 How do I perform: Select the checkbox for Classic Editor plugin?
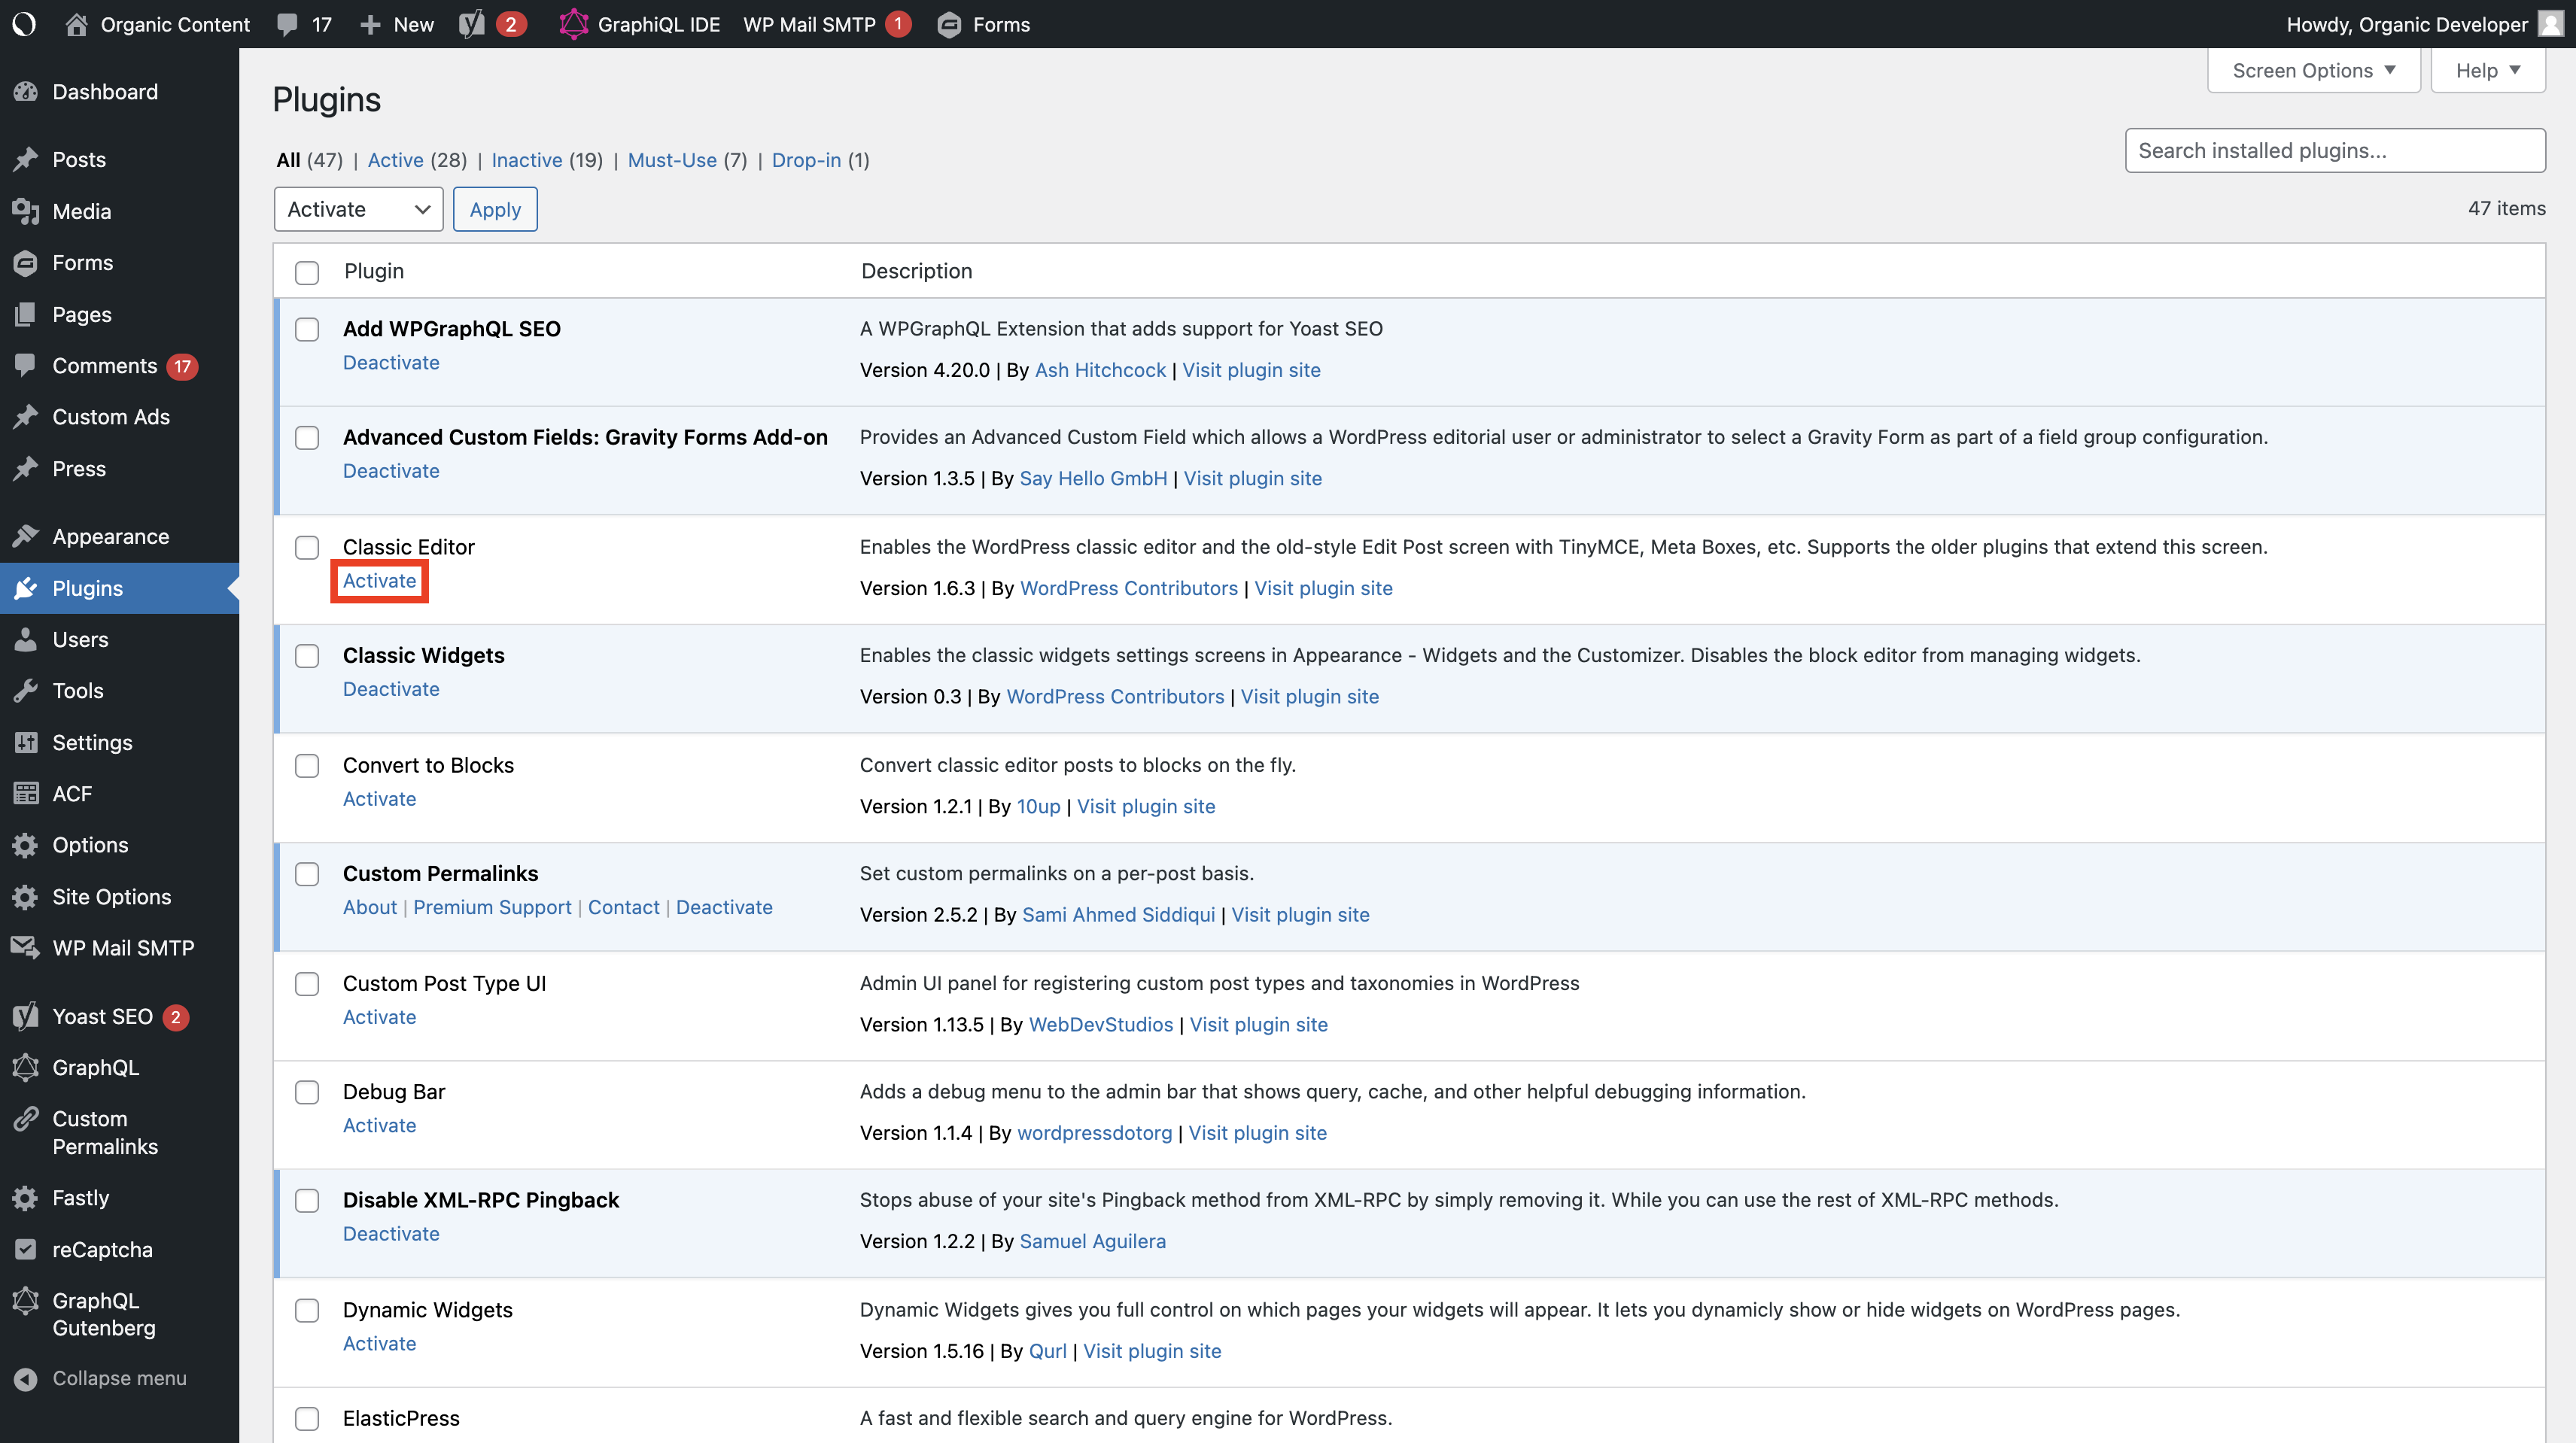(307, 547)
